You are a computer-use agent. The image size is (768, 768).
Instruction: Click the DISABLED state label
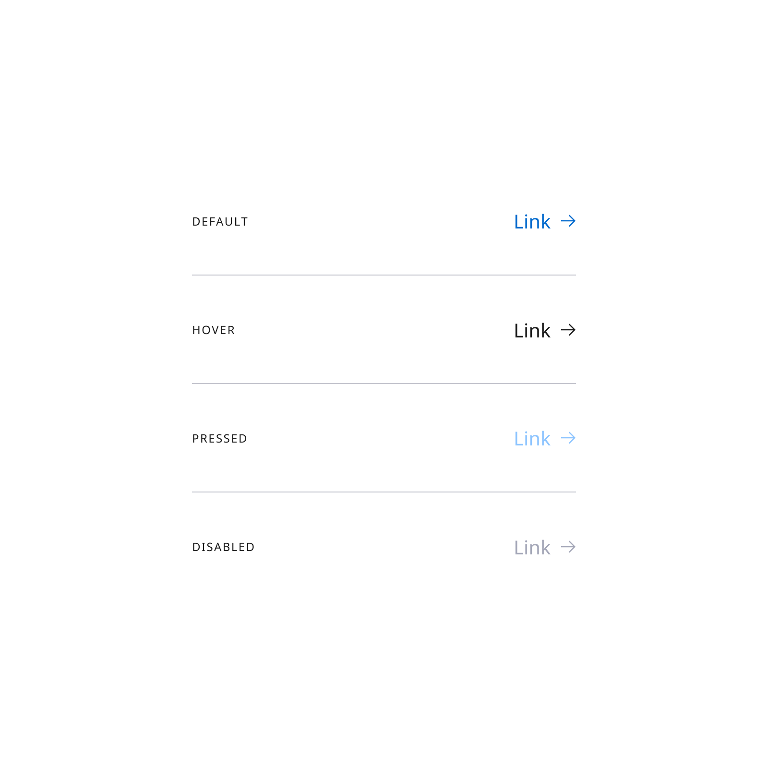[223, 547]
